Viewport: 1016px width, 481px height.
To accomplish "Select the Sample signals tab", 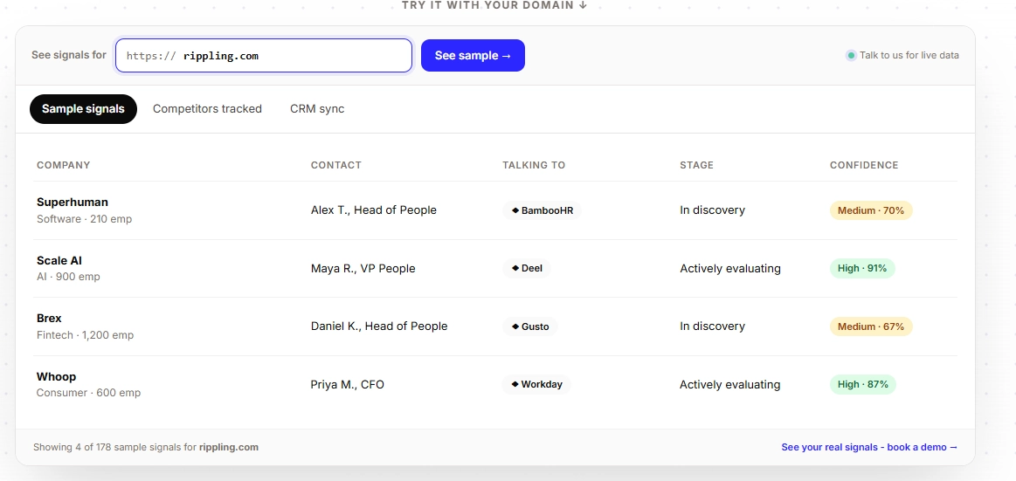I will tap(83, 109).
